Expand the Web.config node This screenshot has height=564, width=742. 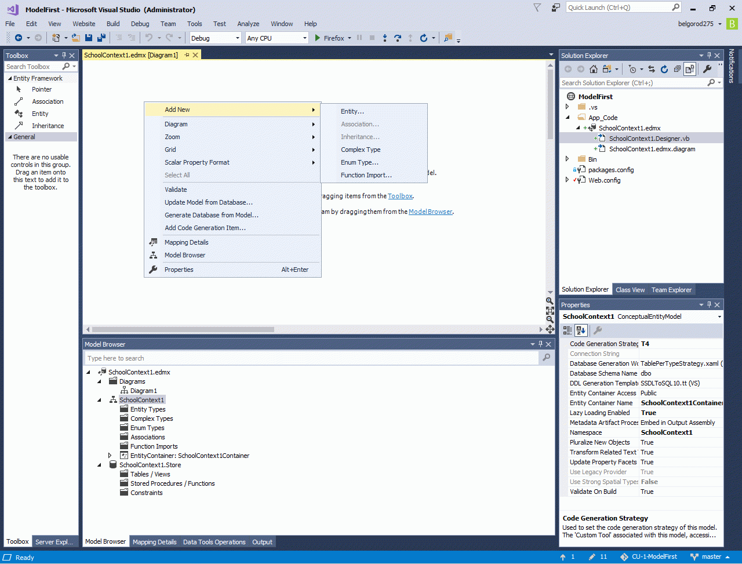click(568, 180)
